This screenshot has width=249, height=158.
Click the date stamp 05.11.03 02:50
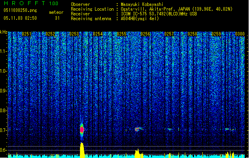[x=20, y=18]
